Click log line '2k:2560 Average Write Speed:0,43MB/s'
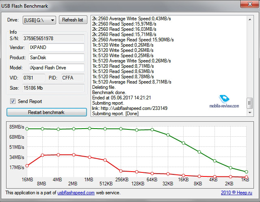The width and height of the screenshot is (260, 202). 132,19
